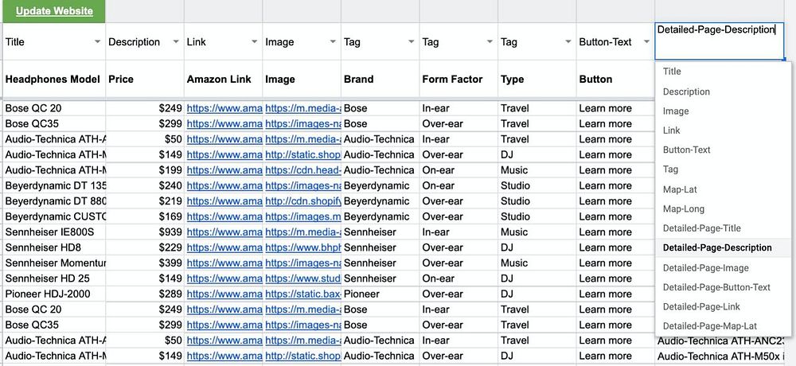The width and height of the screenshot is (796, 366).
Task: Open the Link column dropdown arrow
Action: [x=254, y=42]
